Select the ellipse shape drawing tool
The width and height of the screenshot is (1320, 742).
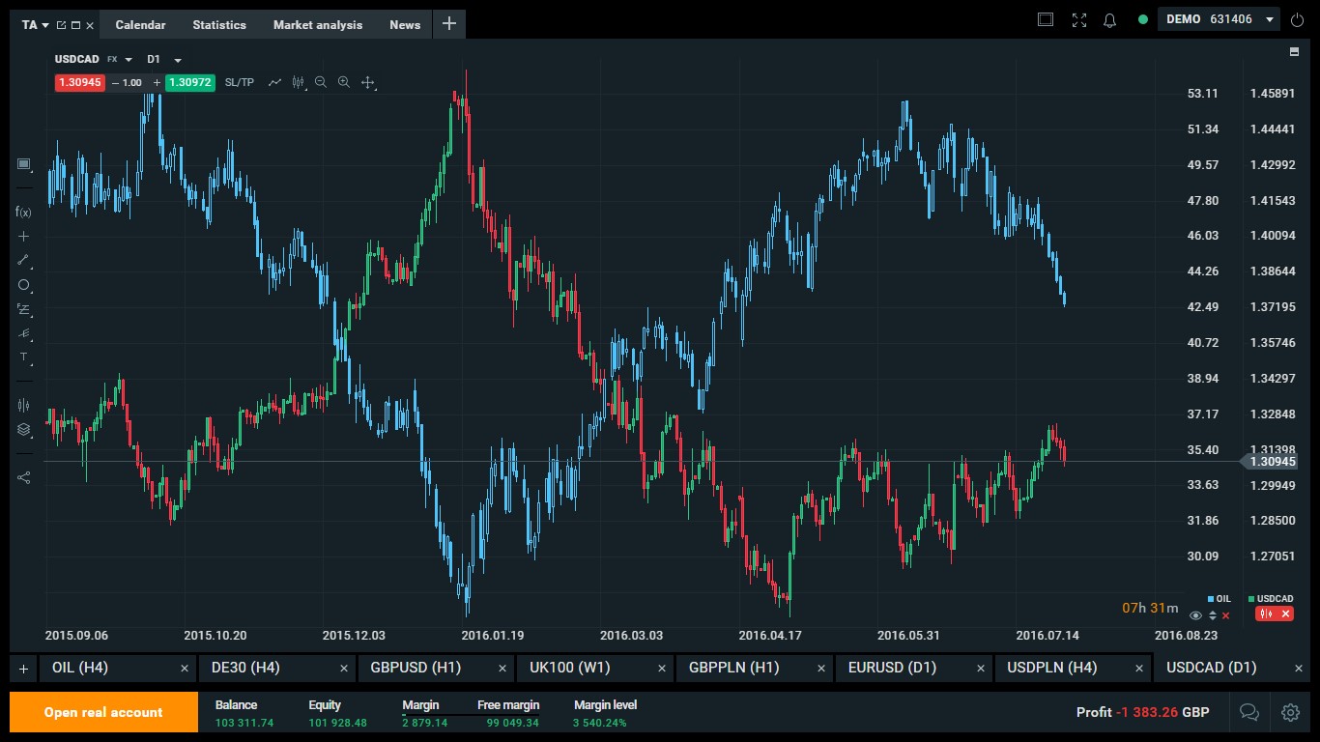(24, 285)
